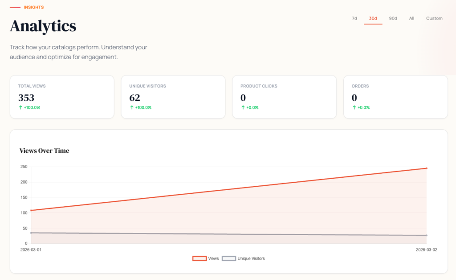Viewport: 456px width, 280px height.
Task: Click the green arrow in Product Clicks card
Action: point(243,108)
